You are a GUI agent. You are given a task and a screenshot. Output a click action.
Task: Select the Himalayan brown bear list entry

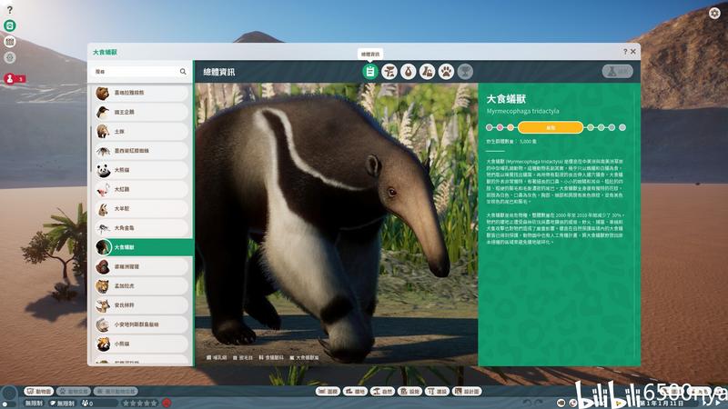(x=142, y=93)
